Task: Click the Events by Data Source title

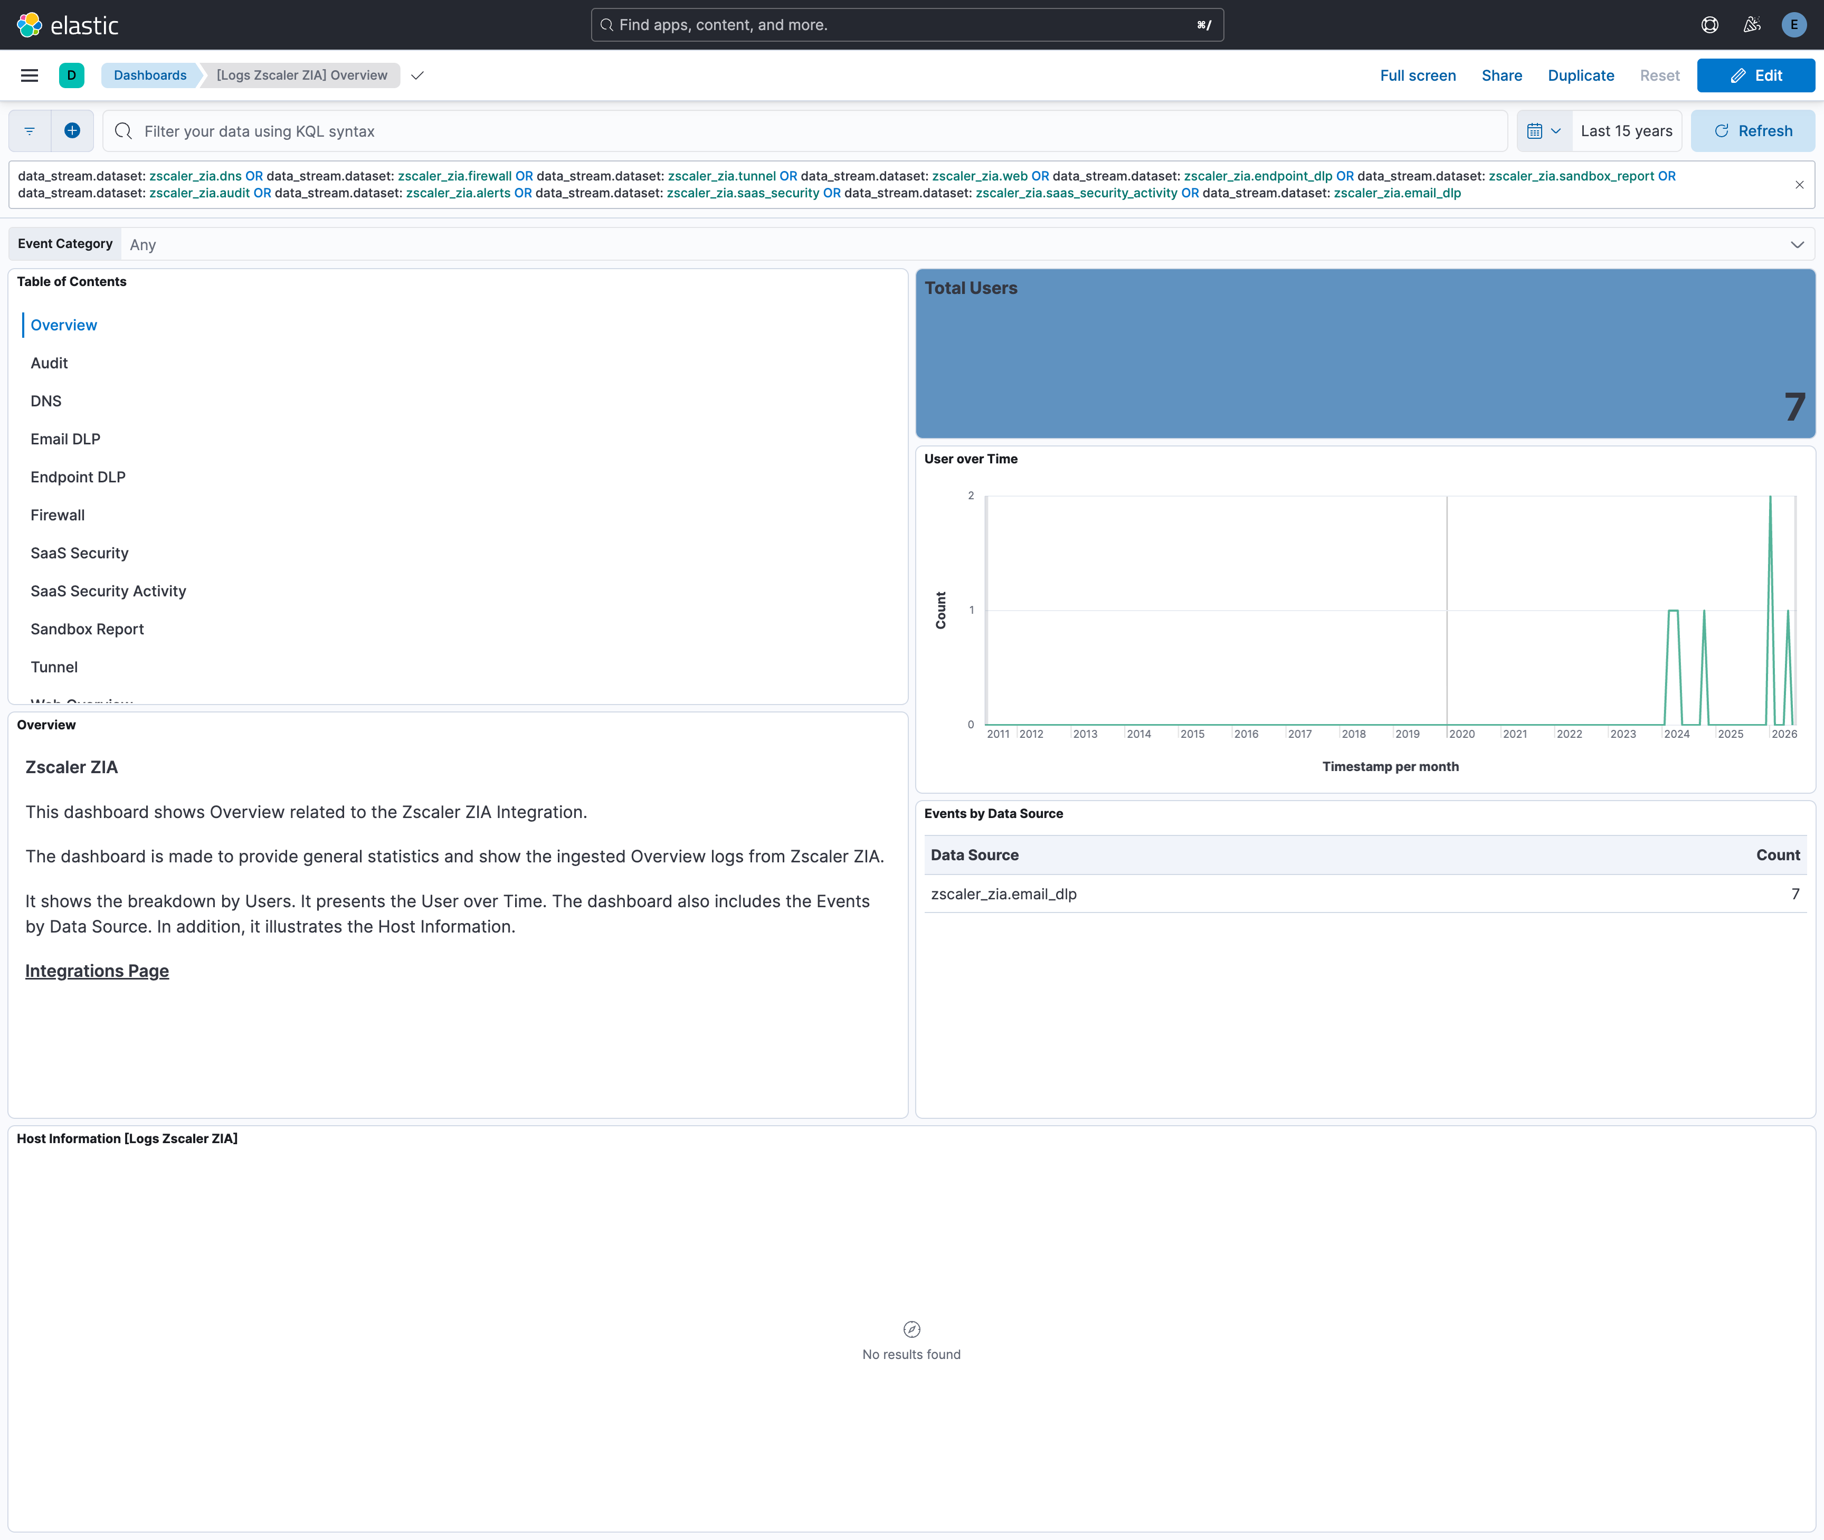Action: click(x=994, y=814)
